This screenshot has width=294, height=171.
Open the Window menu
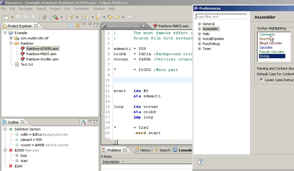click(x=99, y=9)
